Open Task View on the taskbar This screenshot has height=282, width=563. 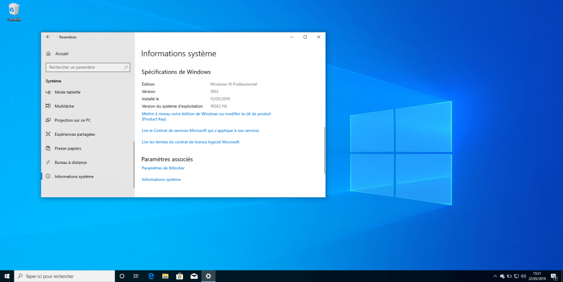[x=136, y=277]
